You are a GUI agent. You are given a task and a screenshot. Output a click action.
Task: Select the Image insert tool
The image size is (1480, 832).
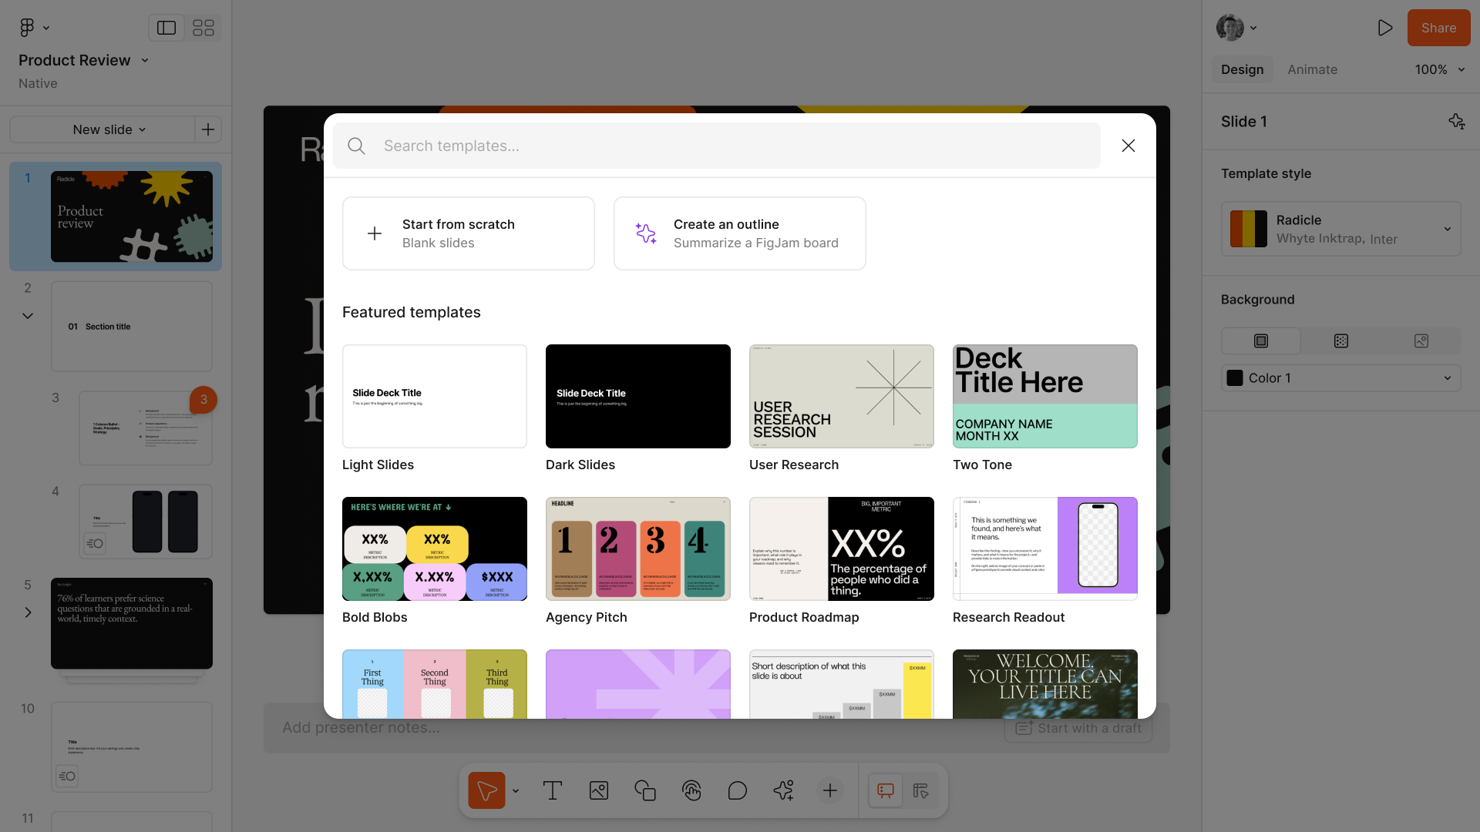(x=599, y=790)
